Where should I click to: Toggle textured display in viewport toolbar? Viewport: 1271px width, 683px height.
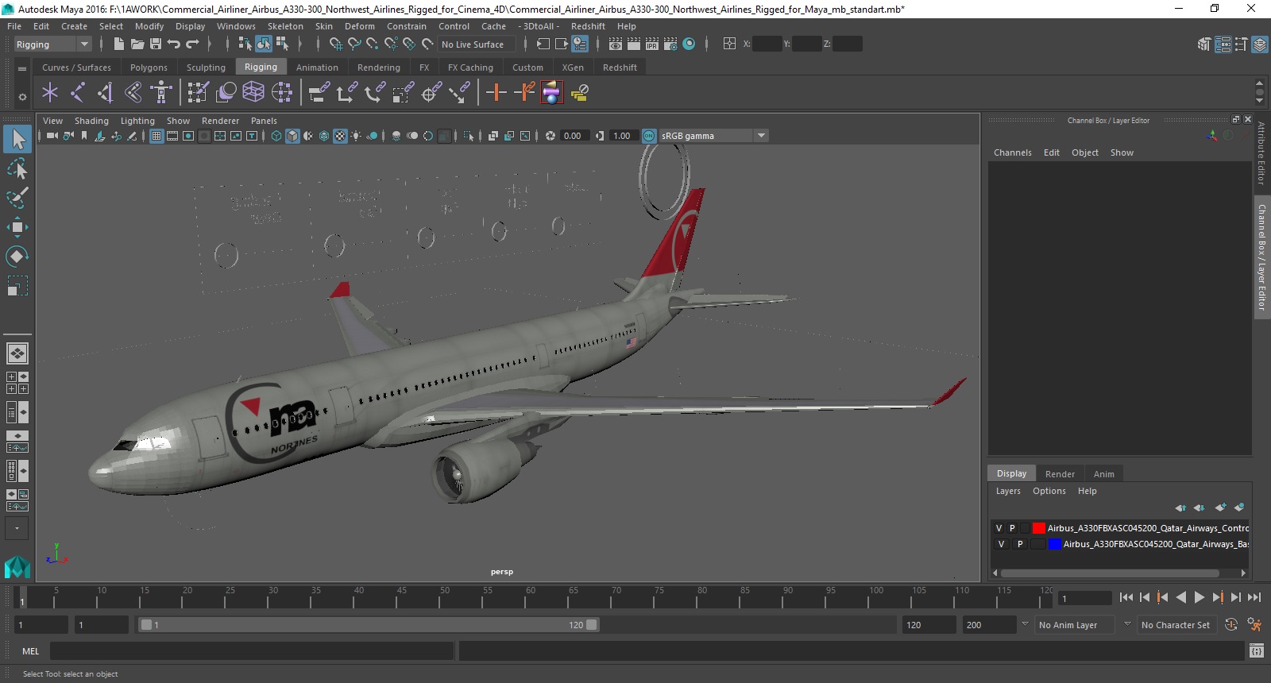coord(340,136)
